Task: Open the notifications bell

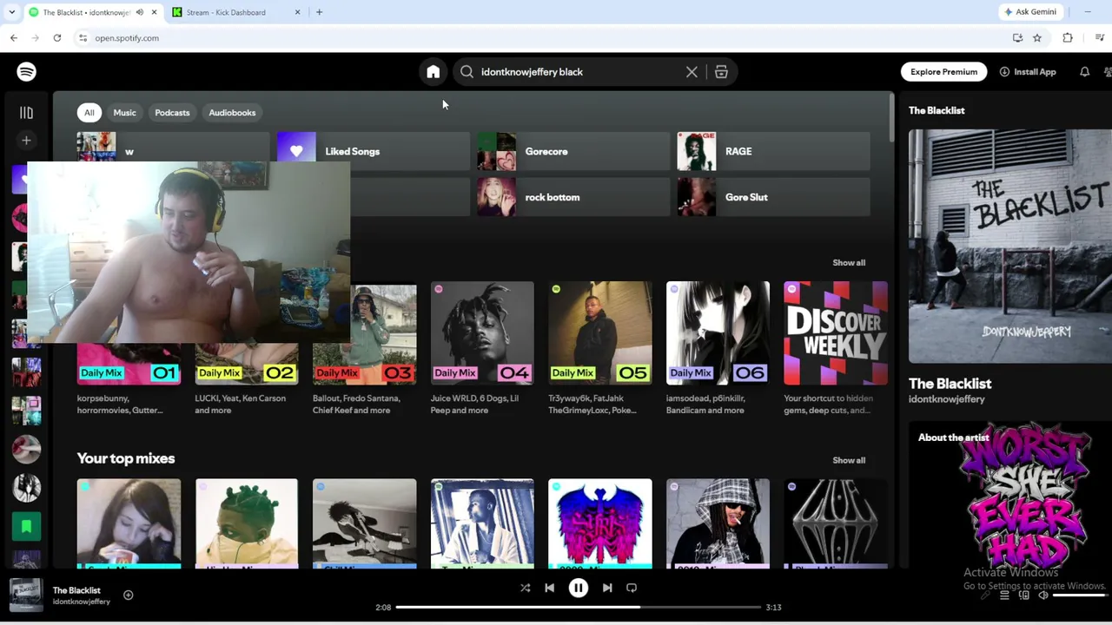Action: coord(1084,72)
